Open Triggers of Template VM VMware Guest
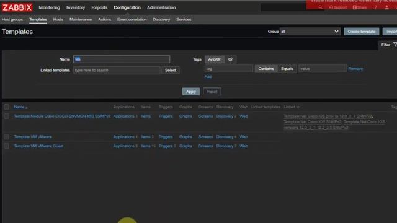This screenshot has width=397, height=223. (166, 146)
